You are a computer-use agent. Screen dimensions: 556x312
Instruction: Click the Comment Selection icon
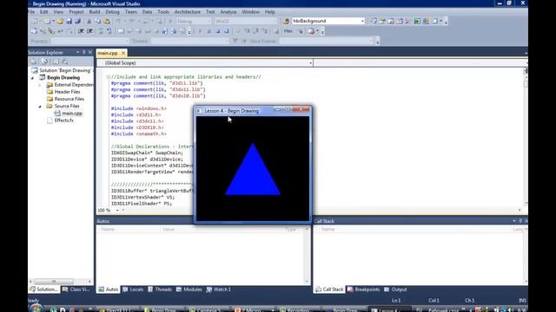point(101,31)
